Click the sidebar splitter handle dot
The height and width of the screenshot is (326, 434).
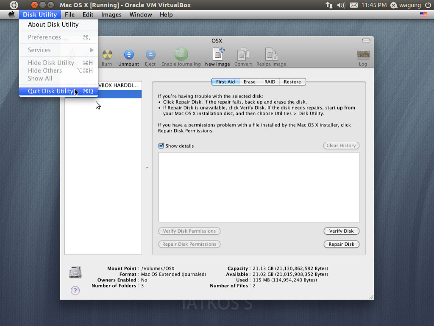pos(147,168)
